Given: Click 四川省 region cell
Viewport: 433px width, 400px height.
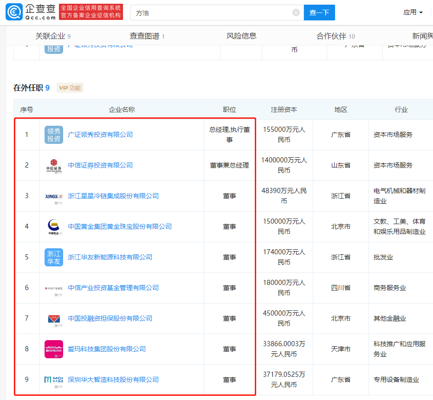Looking at the screenshot, I should click(341, 288).
